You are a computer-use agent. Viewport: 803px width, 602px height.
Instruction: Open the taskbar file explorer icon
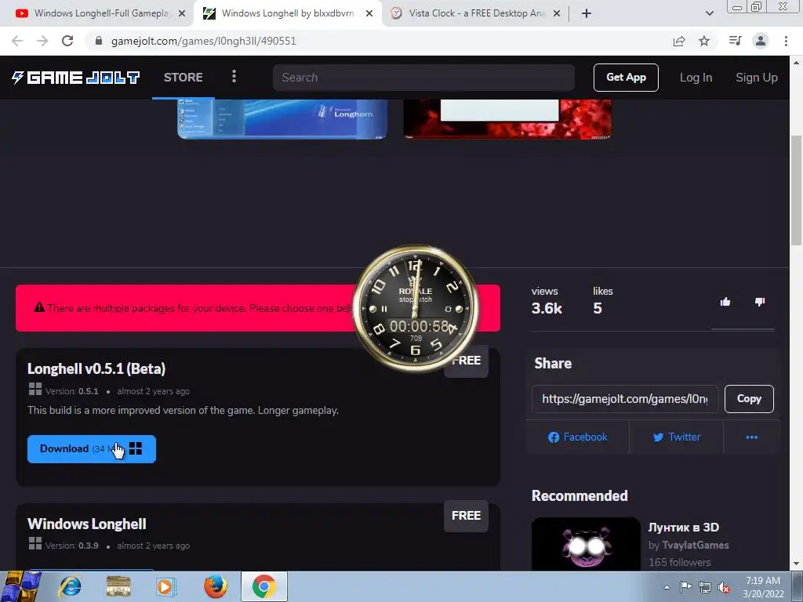tap(118, 586)
